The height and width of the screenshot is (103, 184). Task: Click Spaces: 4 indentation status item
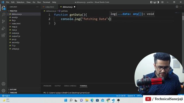(131, 96)
